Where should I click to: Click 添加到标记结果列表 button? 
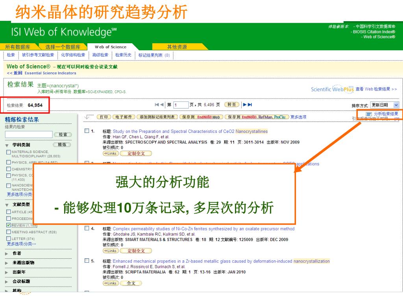[x=157, y=117]
